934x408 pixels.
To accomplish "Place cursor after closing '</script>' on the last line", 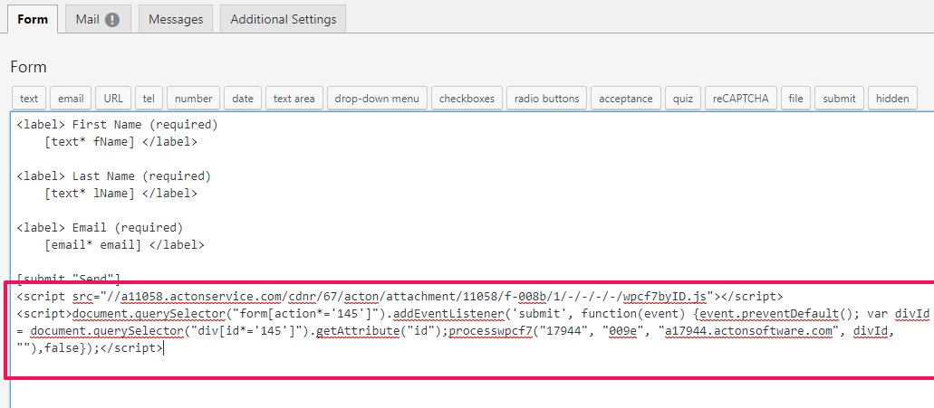I will point(163,348).
